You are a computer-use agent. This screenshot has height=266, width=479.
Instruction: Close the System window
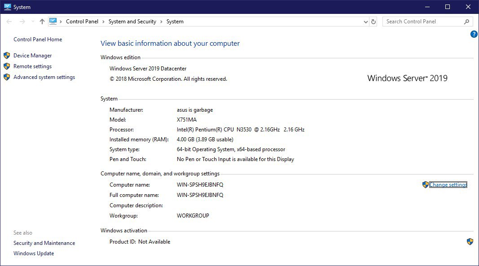[x=468, y=7]
